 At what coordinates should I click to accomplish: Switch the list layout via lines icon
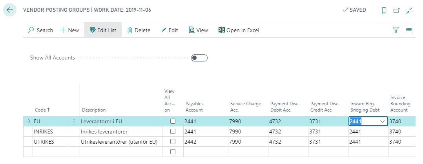click(409, 30)
